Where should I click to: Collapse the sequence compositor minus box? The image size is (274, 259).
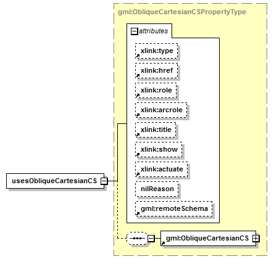(x=151, y=239)
